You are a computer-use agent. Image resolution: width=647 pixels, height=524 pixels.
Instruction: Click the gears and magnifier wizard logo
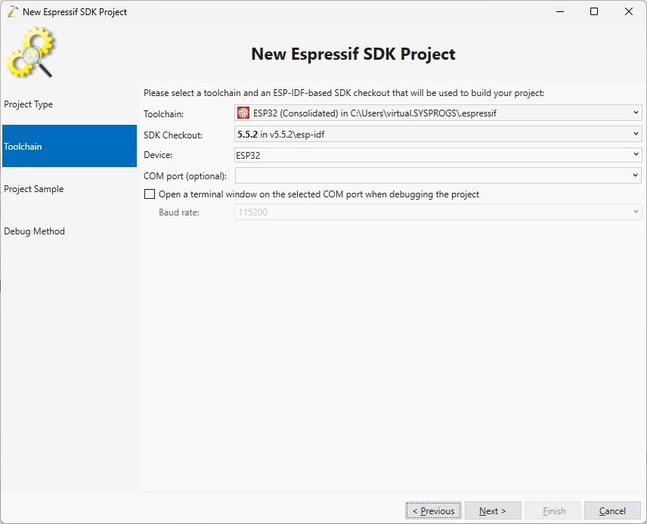pyautogui.click(x=30, y=52)
